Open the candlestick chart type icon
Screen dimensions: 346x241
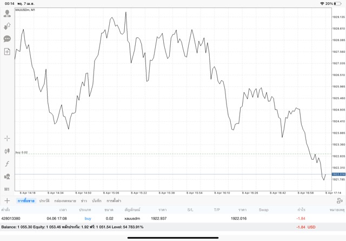7,151
